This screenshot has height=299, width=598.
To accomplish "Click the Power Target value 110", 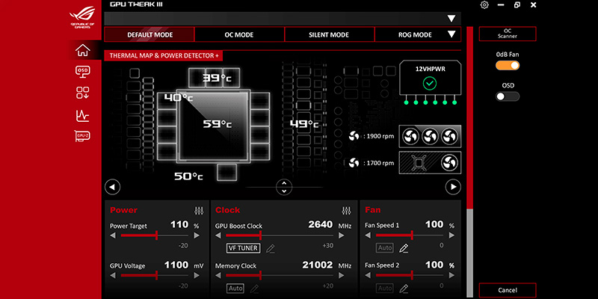I will [179, 225].
